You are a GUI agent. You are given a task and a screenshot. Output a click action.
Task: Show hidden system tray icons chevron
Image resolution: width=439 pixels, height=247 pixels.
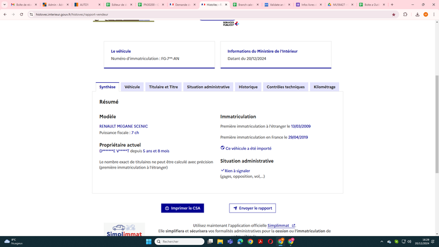(x=381, y=242)
